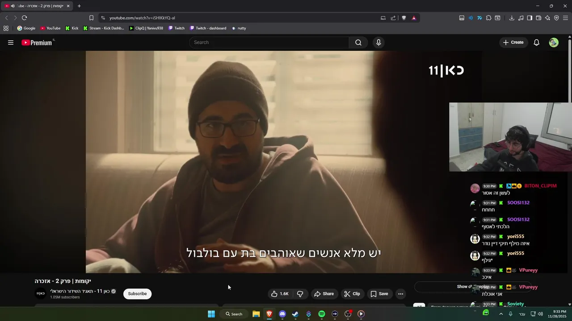This screenshot has height=321, width=572.
Task: Click the YouTube search input field
Action: coord(269,42)
